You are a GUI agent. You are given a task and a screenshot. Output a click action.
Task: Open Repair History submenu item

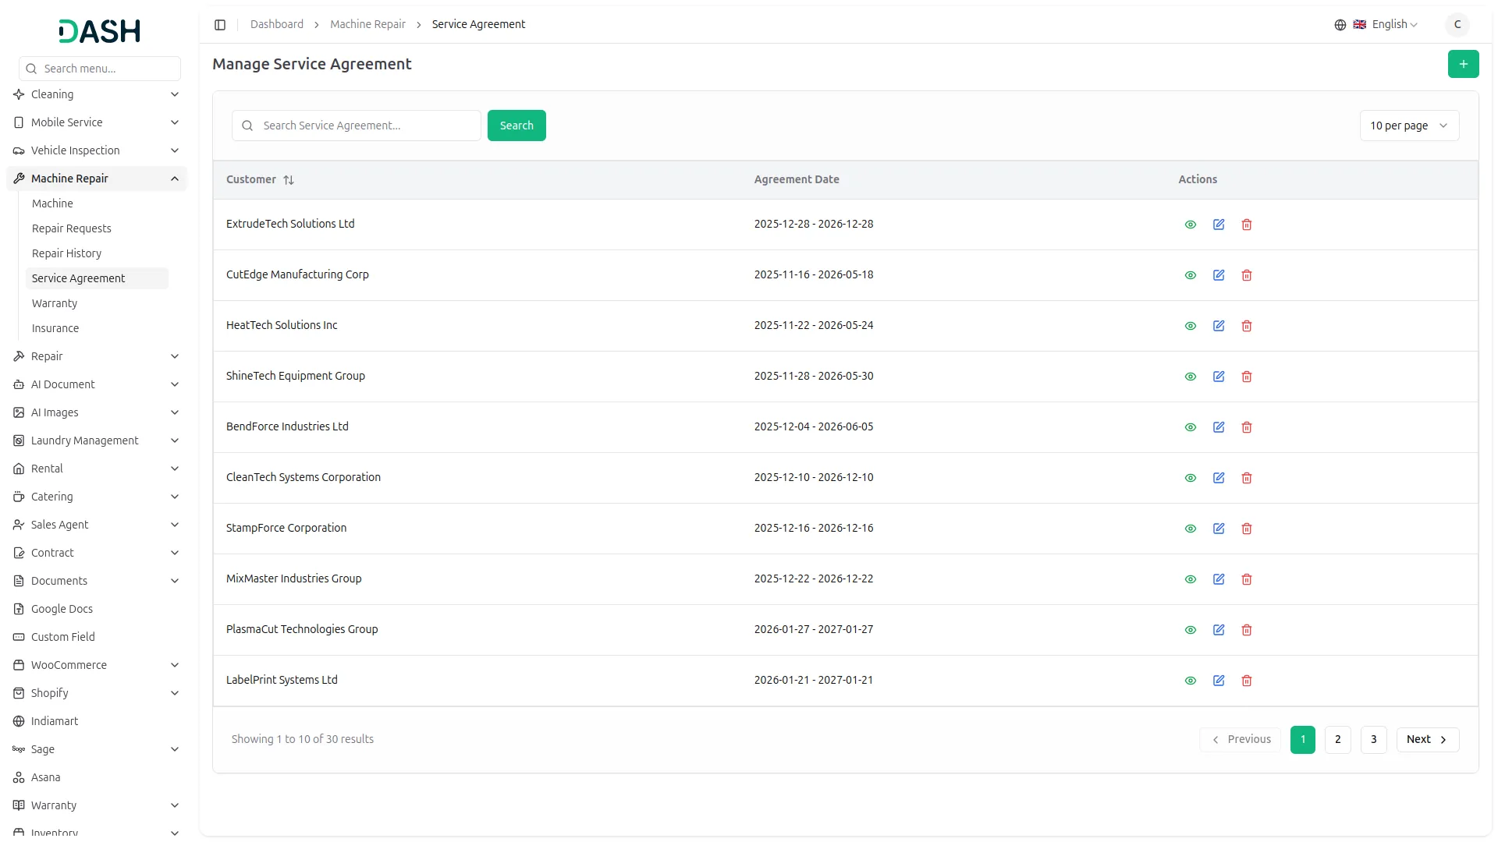(x=97, y=253)
